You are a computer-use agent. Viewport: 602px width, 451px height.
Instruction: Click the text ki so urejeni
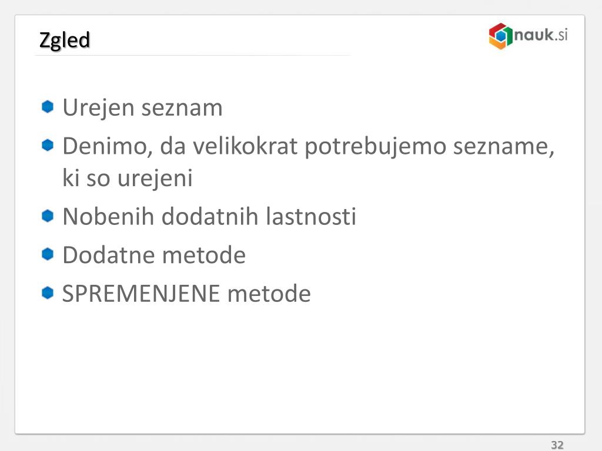[128, 179]
